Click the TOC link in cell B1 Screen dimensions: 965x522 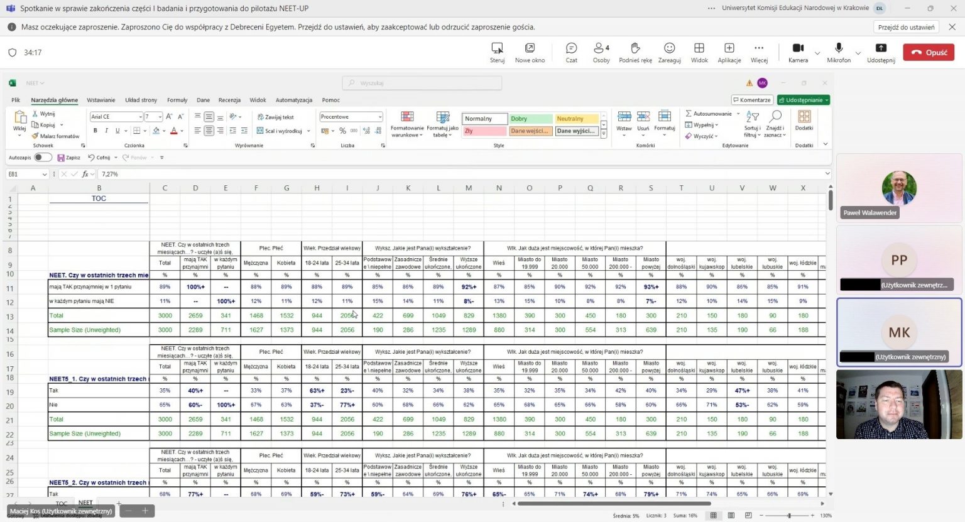99,198
